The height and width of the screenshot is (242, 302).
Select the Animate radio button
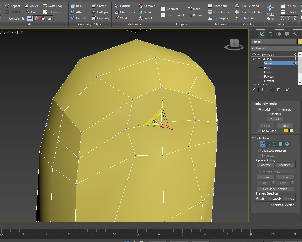[279, 110]
